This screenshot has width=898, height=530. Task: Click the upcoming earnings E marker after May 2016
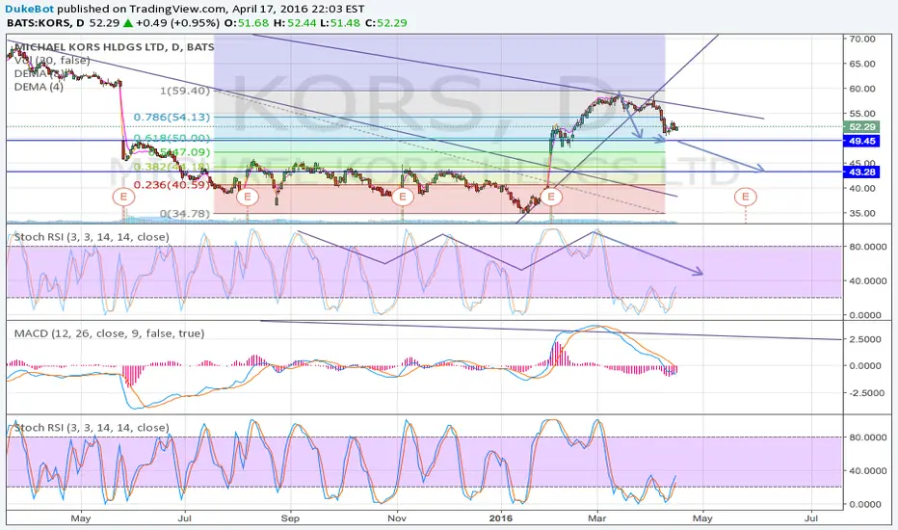[746, 198]
